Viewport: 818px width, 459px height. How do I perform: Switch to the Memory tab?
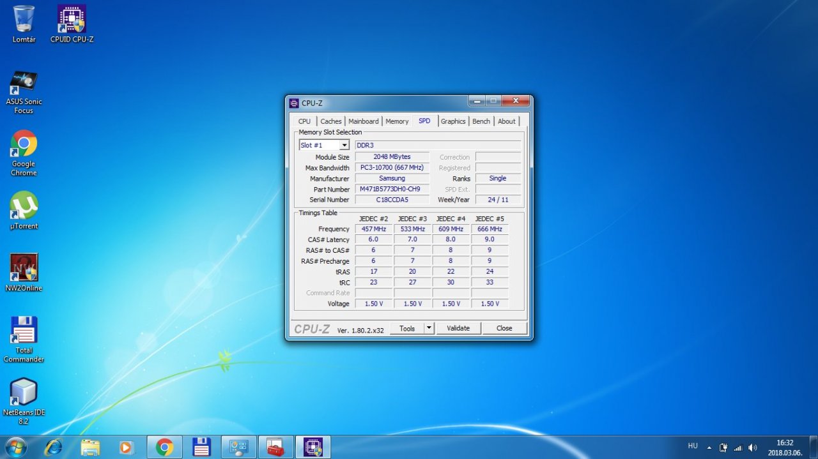click(397, 121)
